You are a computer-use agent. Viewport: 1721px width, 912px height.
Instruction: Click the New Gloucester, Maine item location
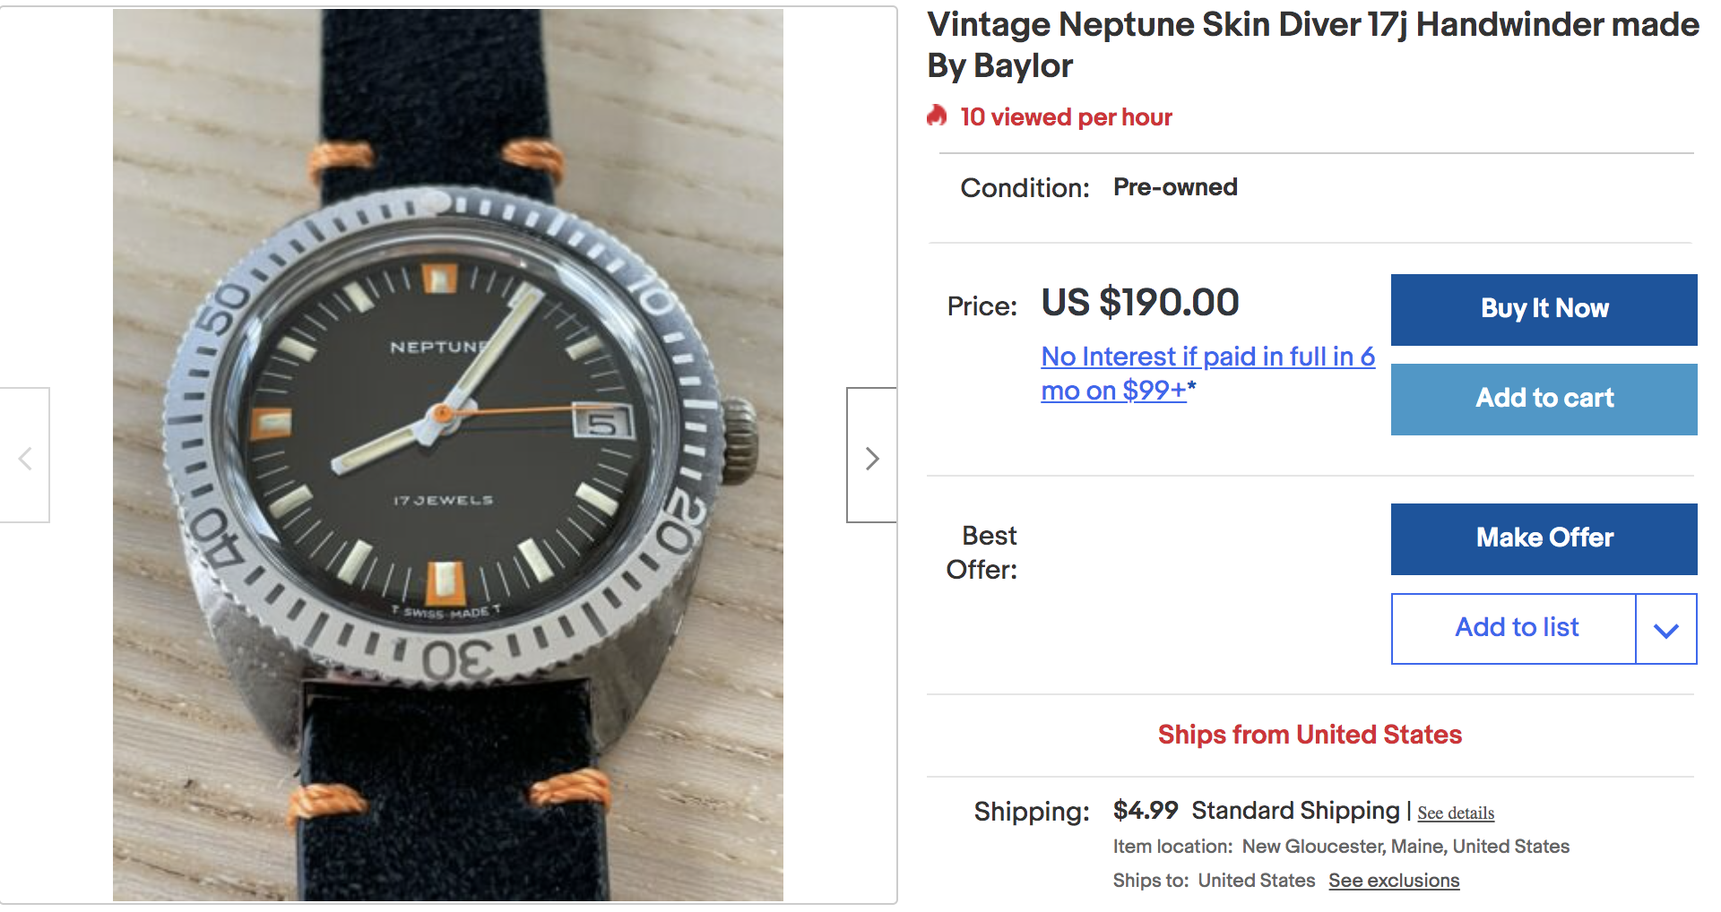coord(1405,847)
